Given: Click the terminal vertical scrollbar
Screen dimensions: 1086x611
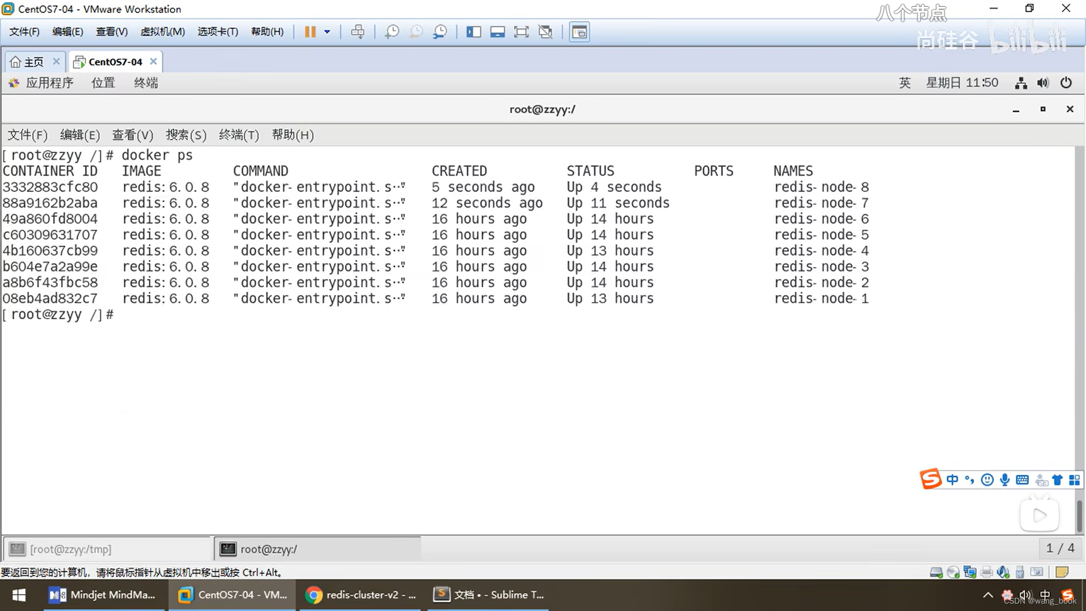Looking at the screenshot, I should (1079, 515).
